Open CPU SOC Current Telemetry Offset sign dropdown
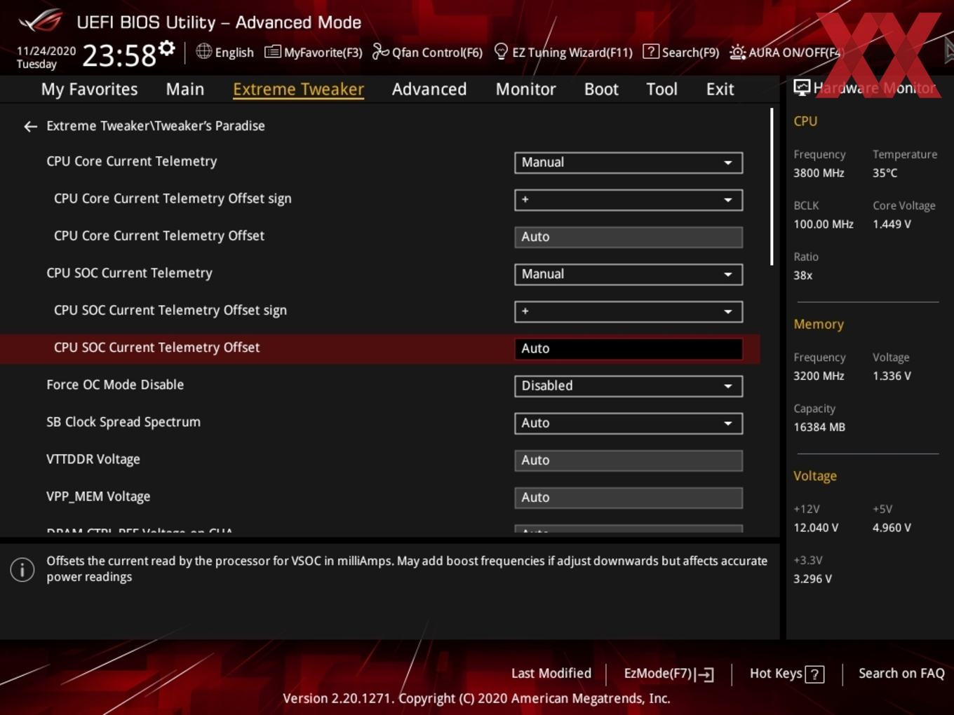 pos(629,311)
